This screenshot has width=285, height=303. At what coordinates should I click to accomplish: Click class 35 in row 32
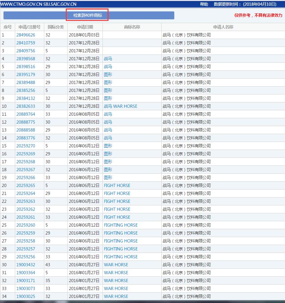pyautogui.click(x=48, y=280)
